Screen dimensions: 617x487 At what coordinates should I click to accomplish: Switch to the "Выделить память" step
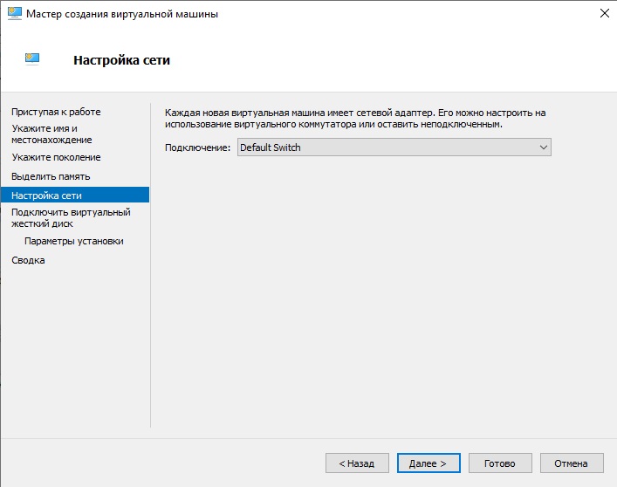pos(51,176)
